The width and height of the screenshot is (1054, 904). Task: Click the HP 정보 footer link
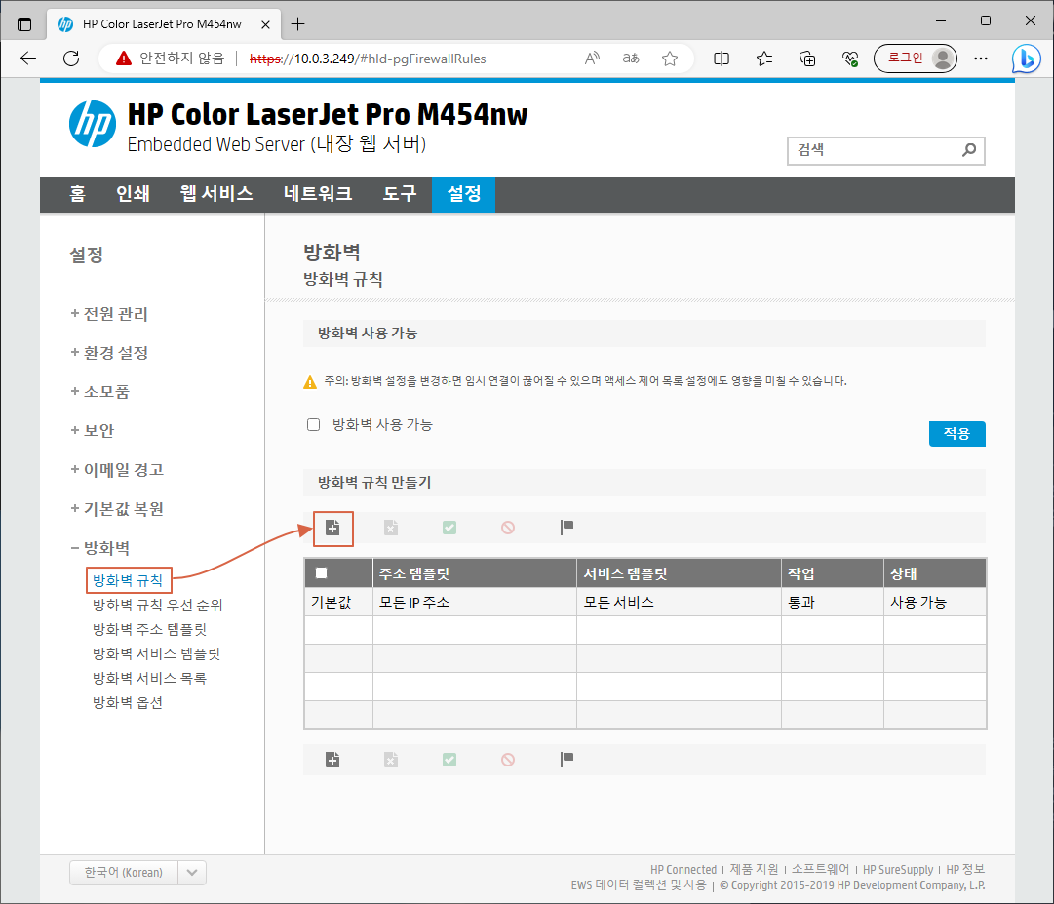[965, 870]
